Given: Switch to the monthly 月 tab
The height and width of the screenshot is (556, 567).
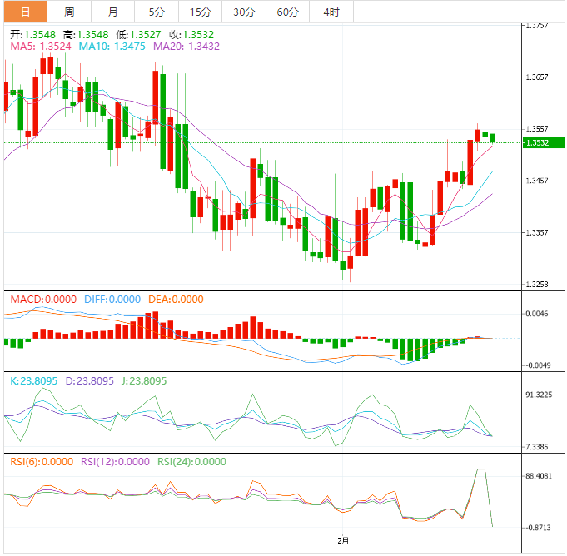Looking at the screenshot, I should coord(113,12).
